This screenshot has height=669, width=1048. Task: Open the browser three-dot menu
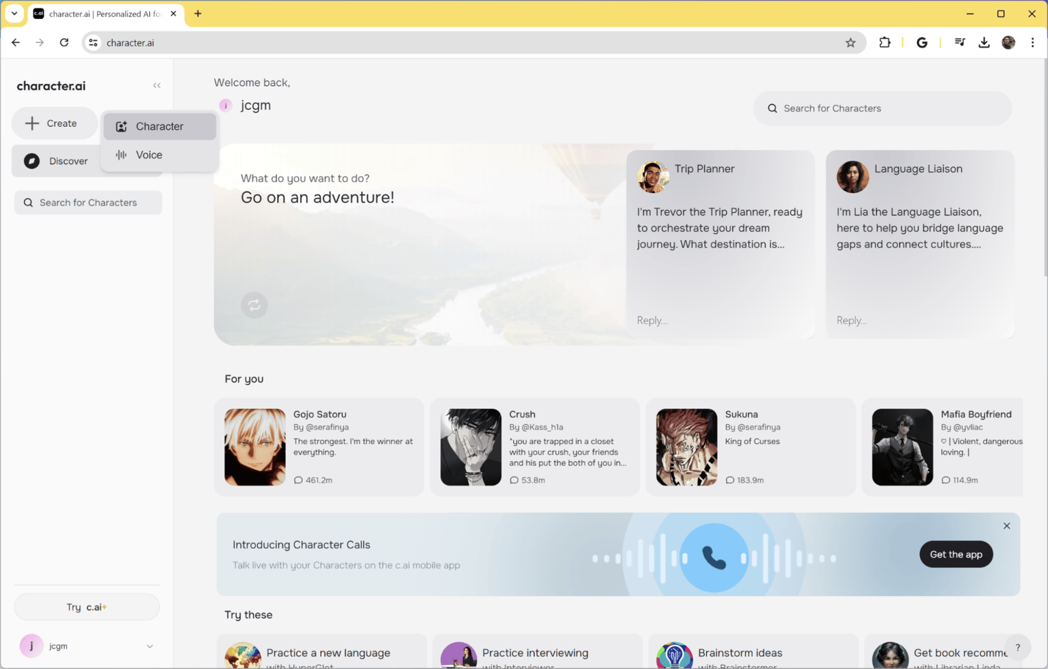coord(1032,42)
